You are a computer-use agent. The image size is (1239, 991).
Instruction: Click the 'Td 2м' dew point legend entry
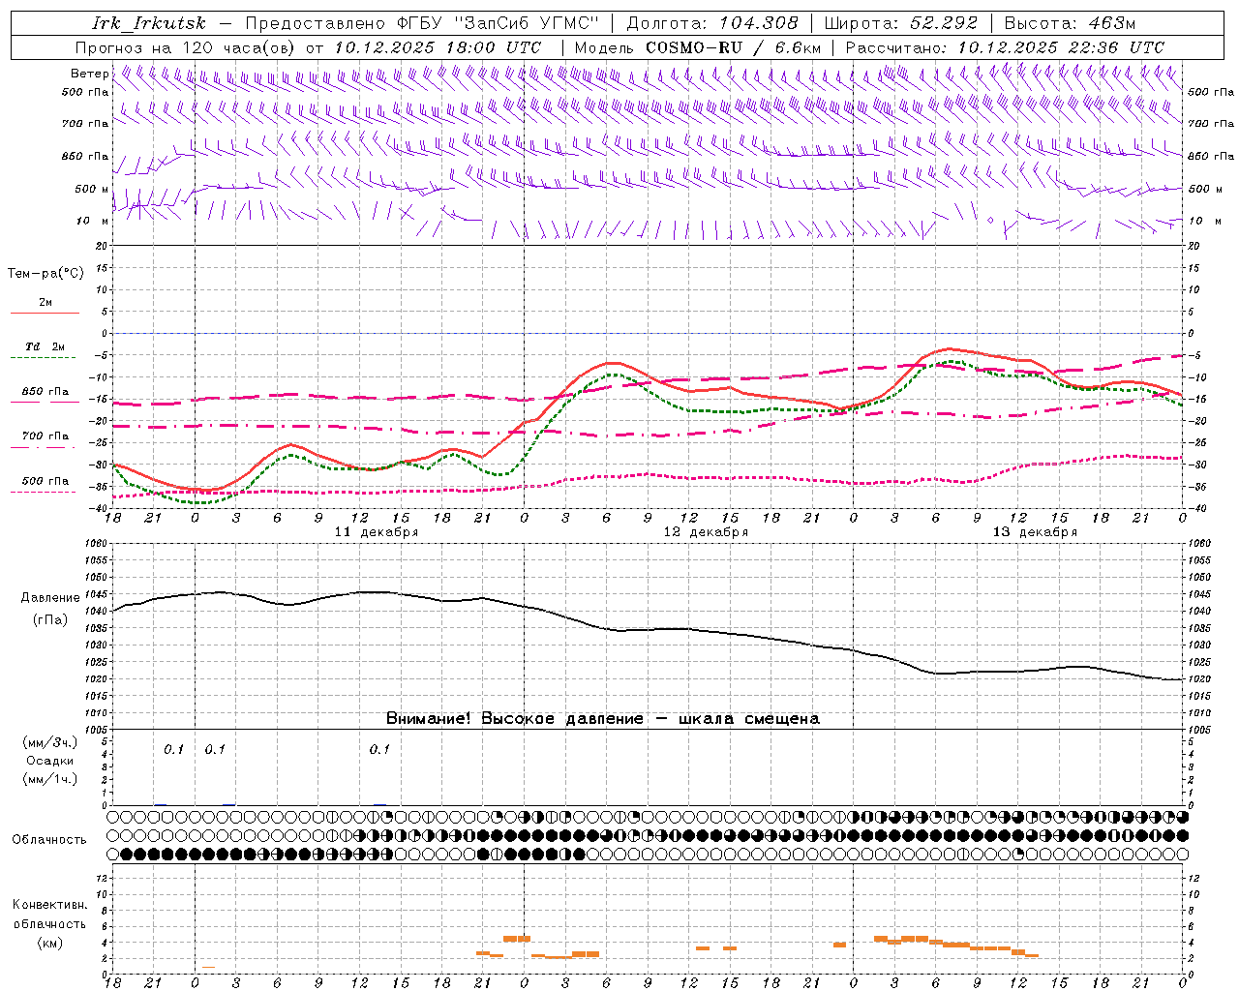click(45, 346)
